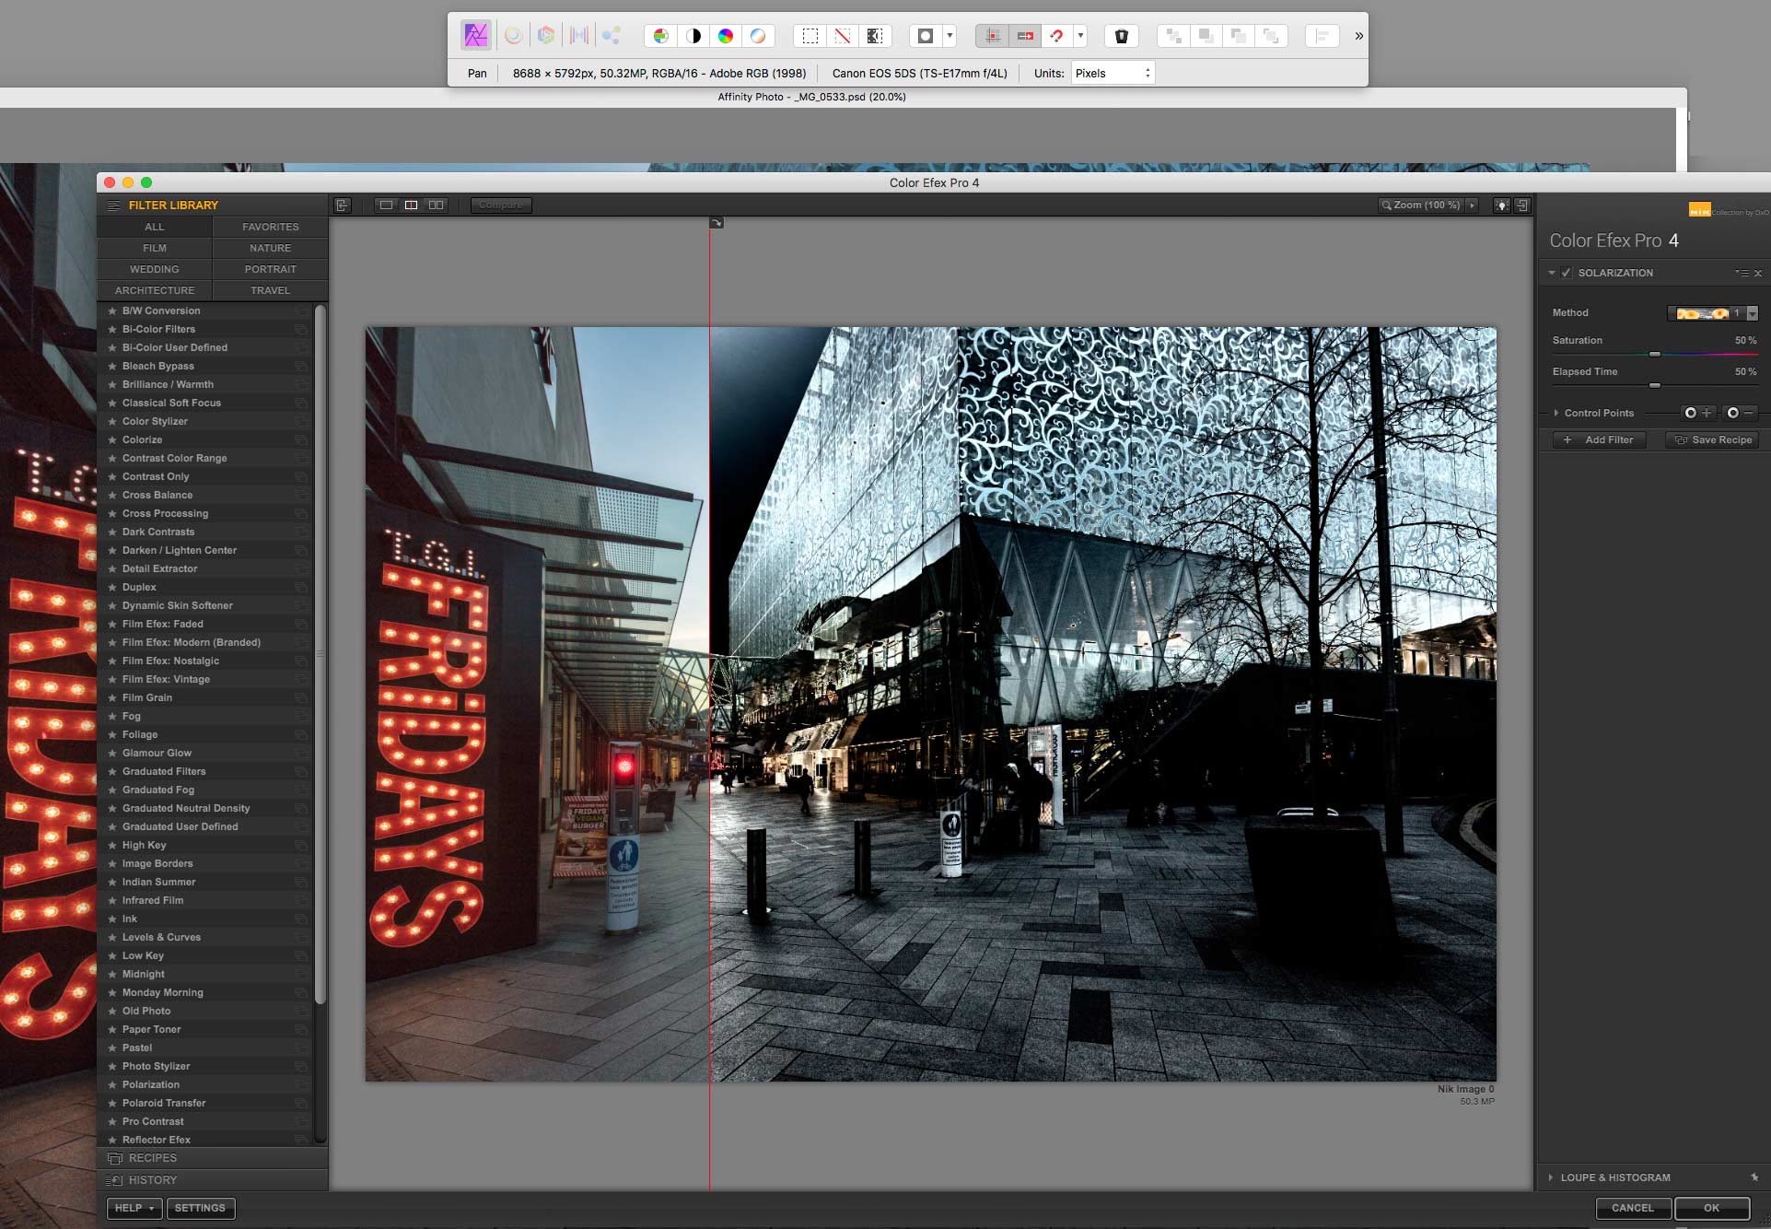Apply Auto Contrast in Affinity toolbar
The width and height of the screenshot is (1771, 1229).
pos(693,36)
